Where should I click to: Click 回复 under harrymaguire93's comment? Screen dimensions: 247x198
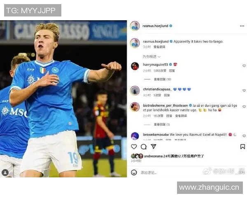(172, 71)
